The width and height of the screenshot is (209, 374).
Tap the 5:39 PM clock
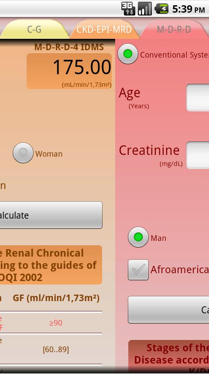pos(188,10)
